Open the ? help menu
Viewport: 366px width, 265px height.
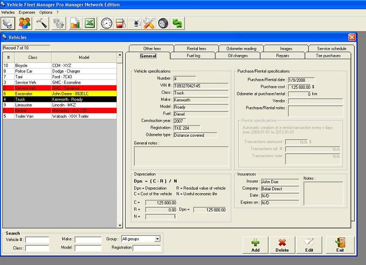coord(57,12)
